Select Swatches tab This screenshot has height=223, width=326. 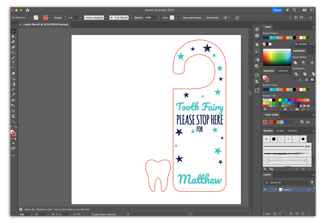click(269, 71)
